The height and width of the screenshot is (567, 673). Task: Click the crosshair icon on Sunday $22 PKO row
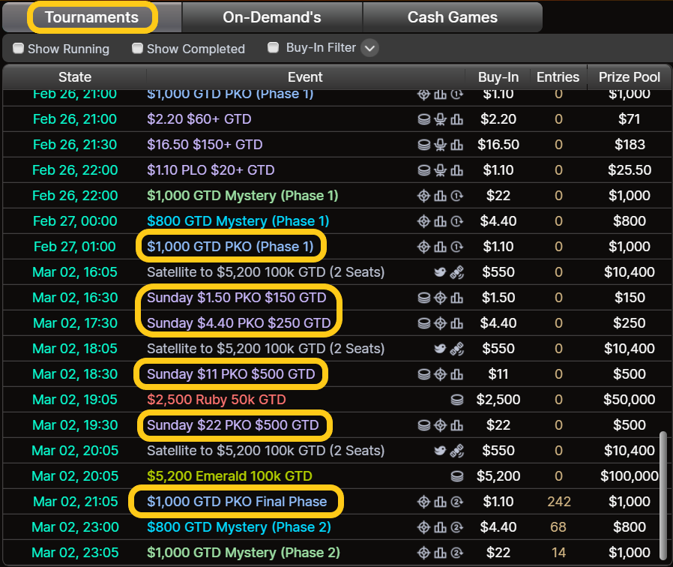441,425
